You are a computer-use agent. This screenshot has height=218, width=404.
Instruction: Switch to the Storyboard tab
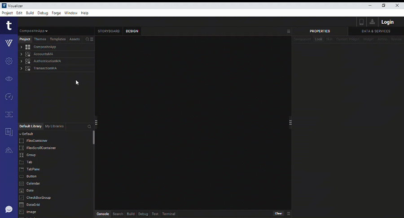[109, 31]
